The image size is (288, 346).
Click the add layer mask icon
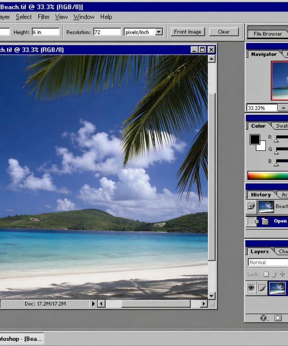278,318
